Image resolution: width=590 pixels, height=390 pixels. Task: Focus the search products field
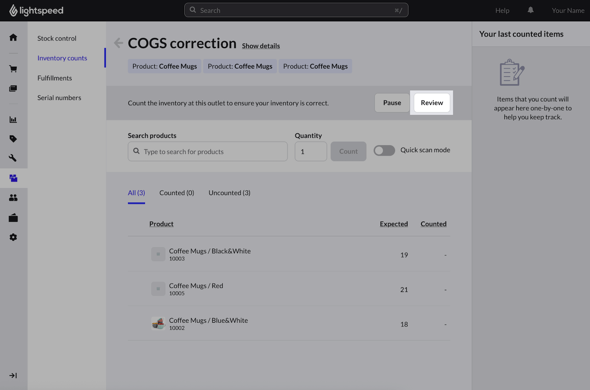click(x=208, y=151)
